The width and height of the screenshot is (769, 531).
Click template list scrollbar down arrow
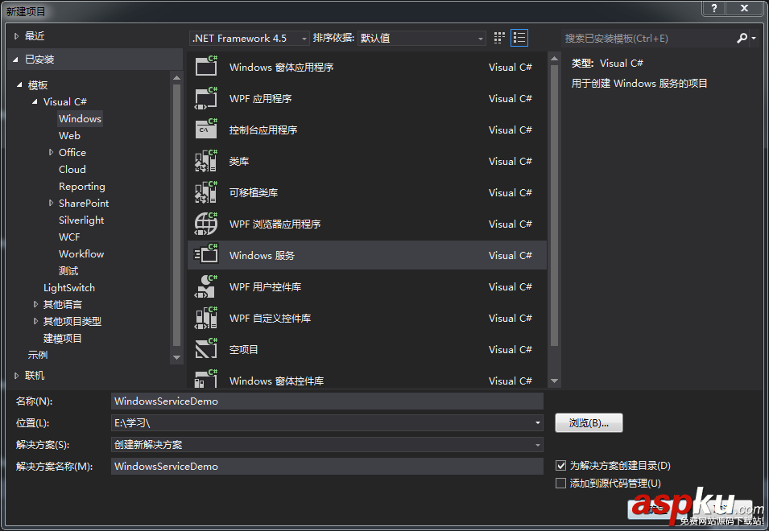(x=554, y=381)
